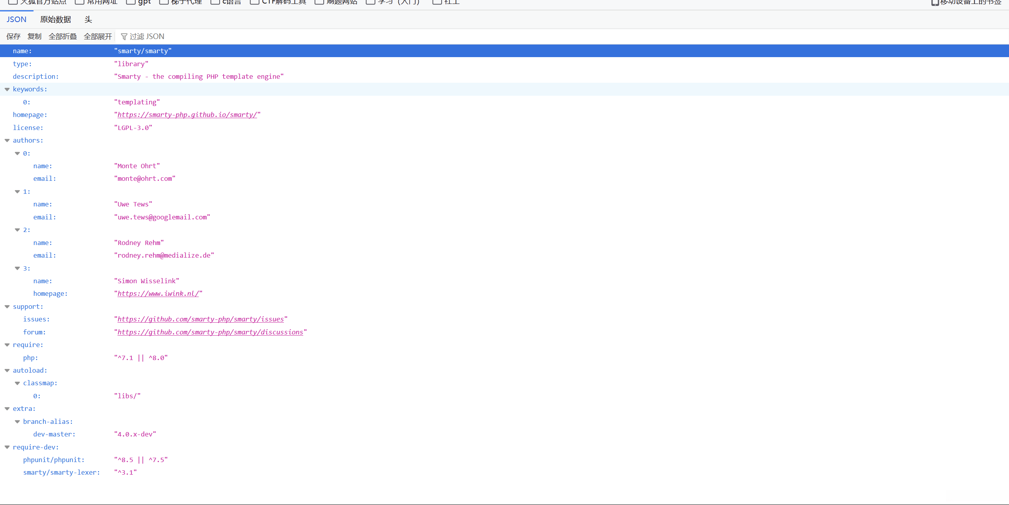Image resolution: width=1009 pixels, height=505 pixels.
Task: Collapse the authors node
Action: pyautogui.click(x=7, y=141)
